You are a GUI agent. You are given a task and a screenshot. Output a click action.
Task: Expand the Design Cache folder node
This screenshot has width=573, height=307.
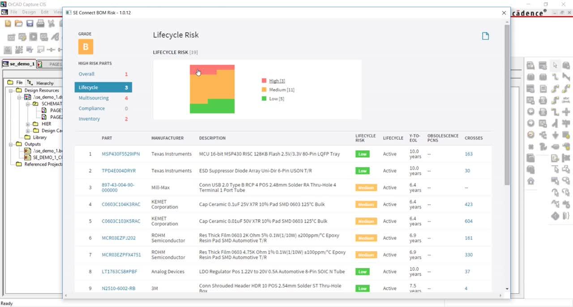pos(27,130)
